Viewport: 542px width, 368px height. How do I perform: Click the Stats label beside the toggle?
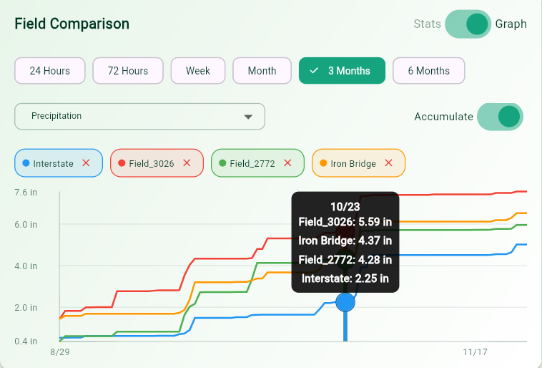coord(427,24)
